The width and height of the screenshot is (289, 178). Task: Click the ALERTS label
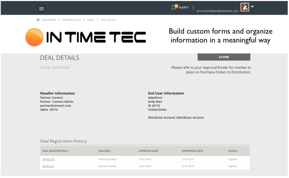click(x=183, y=7)
